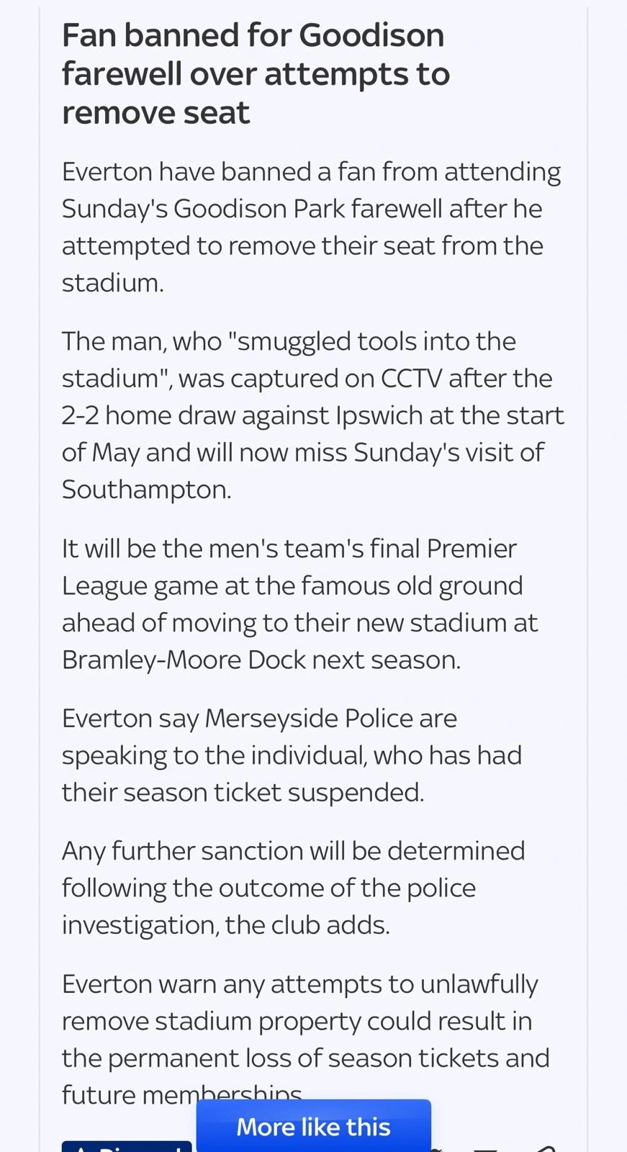The width and height of the screenshot is (627, 1152).
Task: Click the words "the club adds."
Action: [x=307, y=925]
